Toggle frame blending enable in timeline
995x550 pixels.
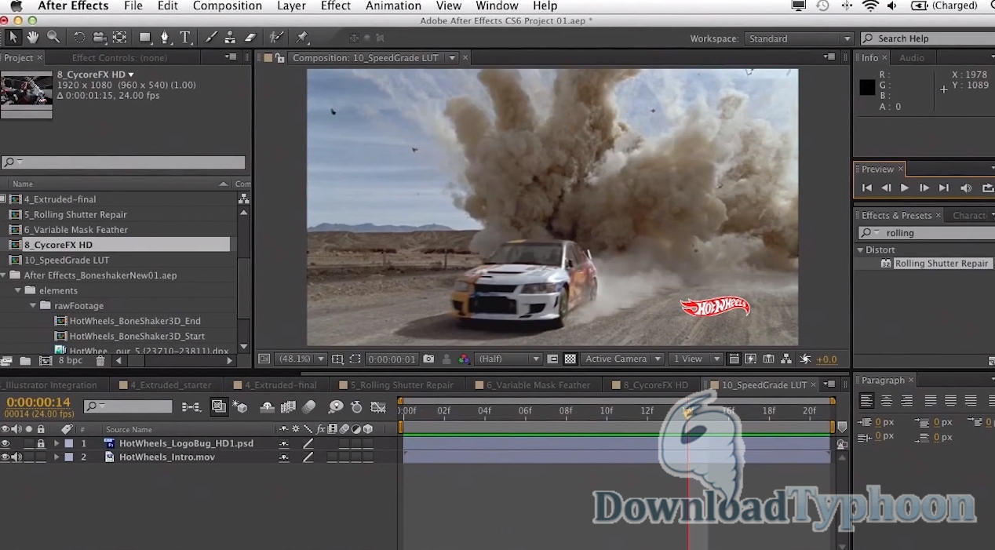pos(288,406)
